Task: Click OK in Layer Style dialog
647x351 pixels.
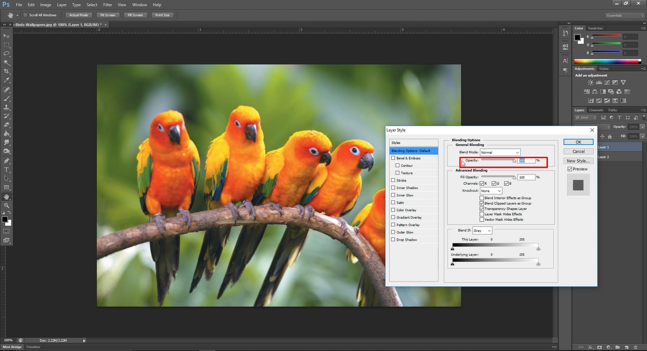Action: click(578, 142)
